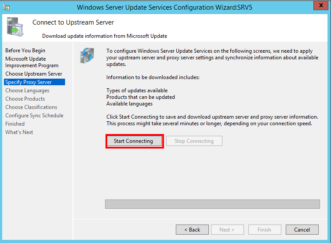Select the Specify Proxy Server step

[x=34, y=82]
